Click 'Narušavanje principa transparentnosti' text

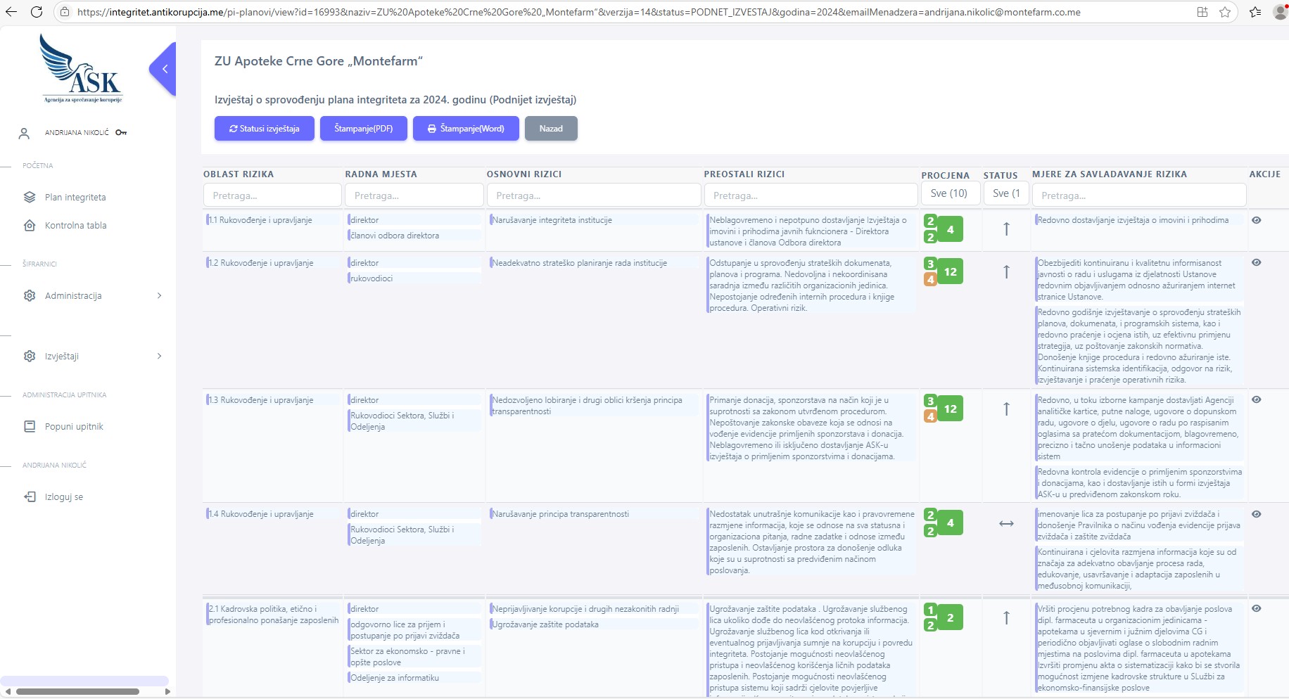pyautogui.click(x=561, y=514)
